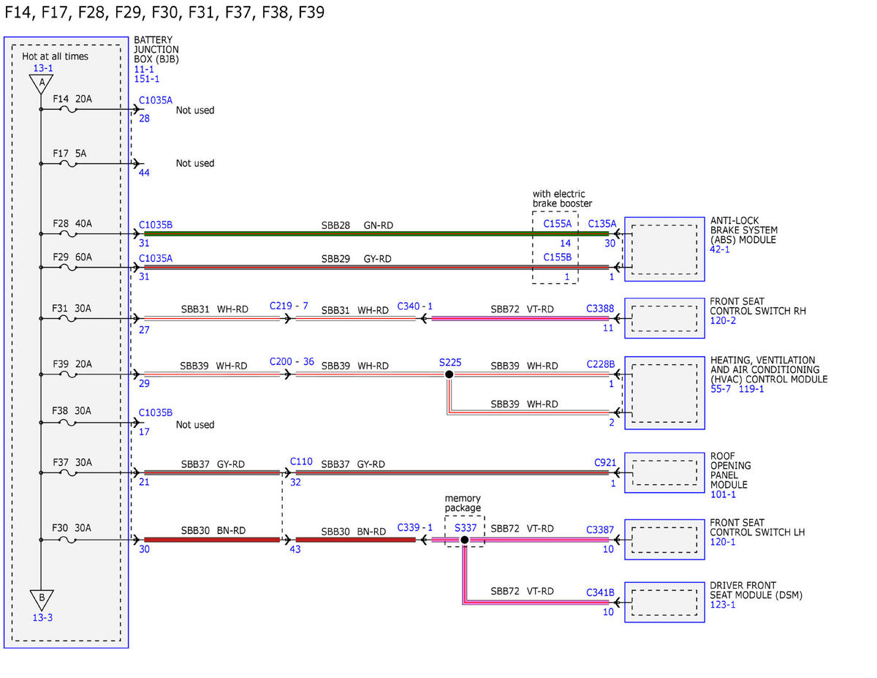Open page reference 13-1
877x678 pixels.
43,68
